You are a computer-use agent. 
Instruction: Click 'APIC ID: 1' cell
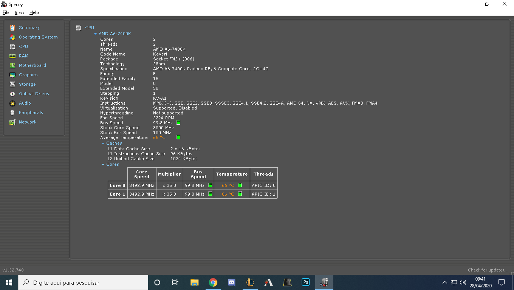click(264, 194)
